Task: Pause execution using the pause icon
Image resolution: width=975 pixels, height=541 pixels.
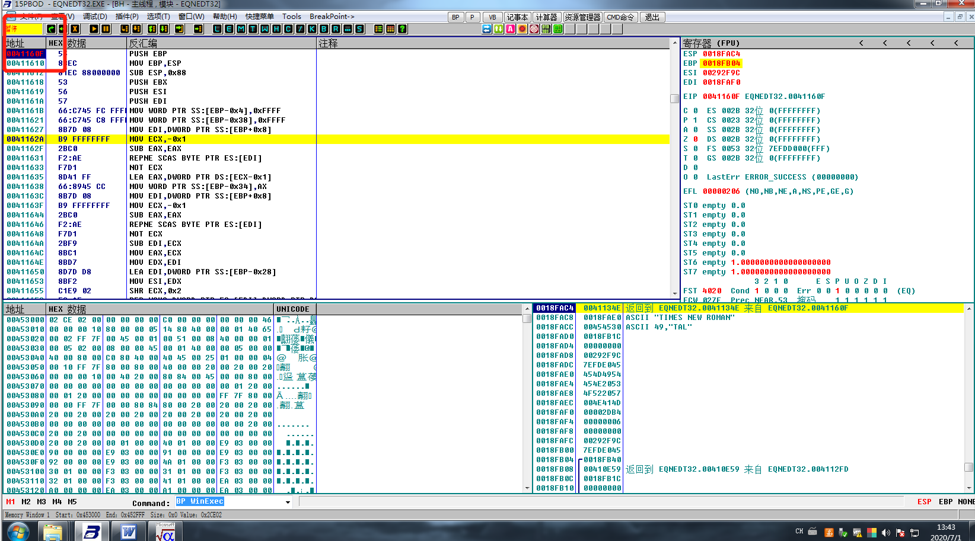Action: tap(106, 28)
